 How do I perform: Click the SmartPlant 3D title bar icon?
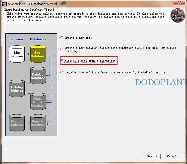click(x=5, y=4)
